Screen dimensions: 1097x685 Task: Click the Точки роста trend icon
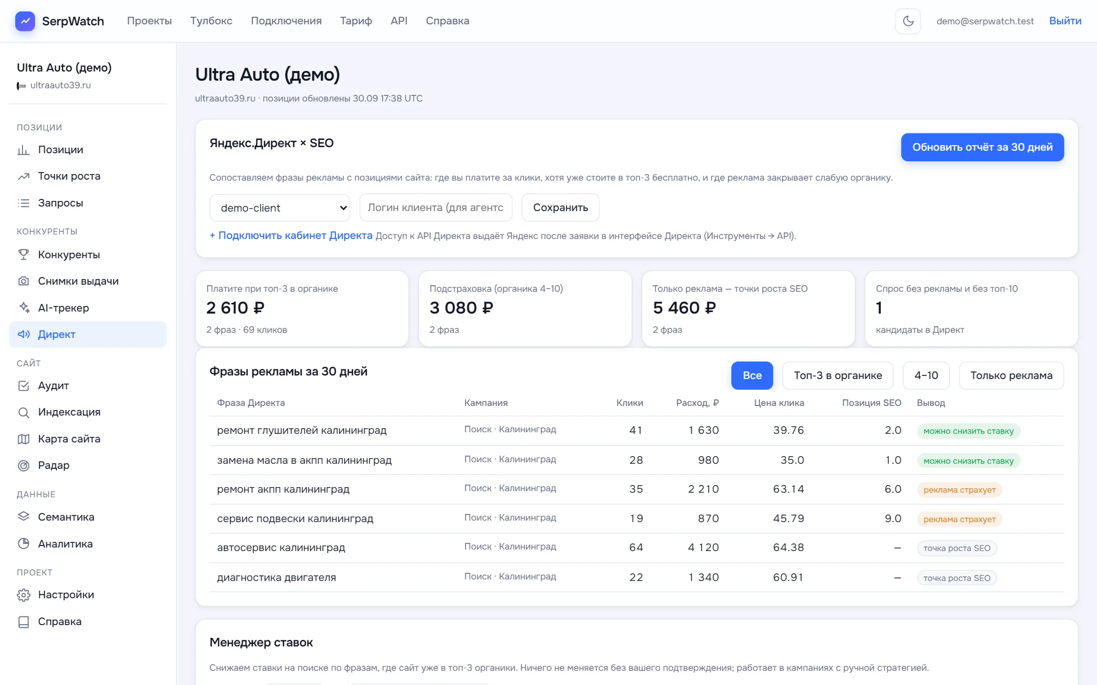pyautogui.click(x=23, y=176)
